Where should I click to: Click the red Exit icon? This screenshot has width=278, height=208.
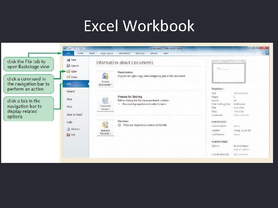click(68, 135)
